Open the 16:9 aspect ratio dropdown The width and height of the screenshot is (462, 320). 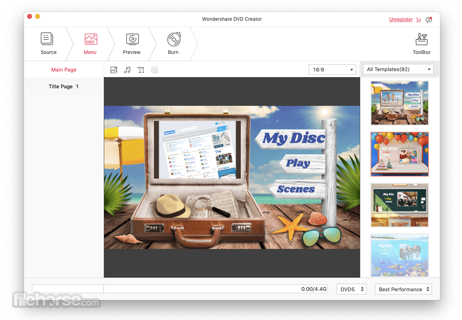pos(332,70)
